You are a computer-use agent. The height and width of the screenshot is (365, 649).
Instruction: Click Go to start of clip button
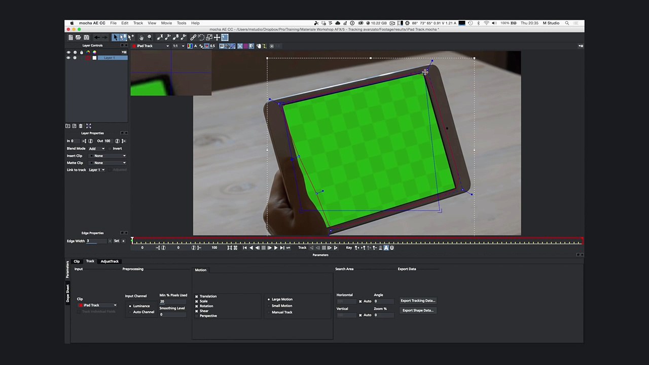click(x=245, y=248)
